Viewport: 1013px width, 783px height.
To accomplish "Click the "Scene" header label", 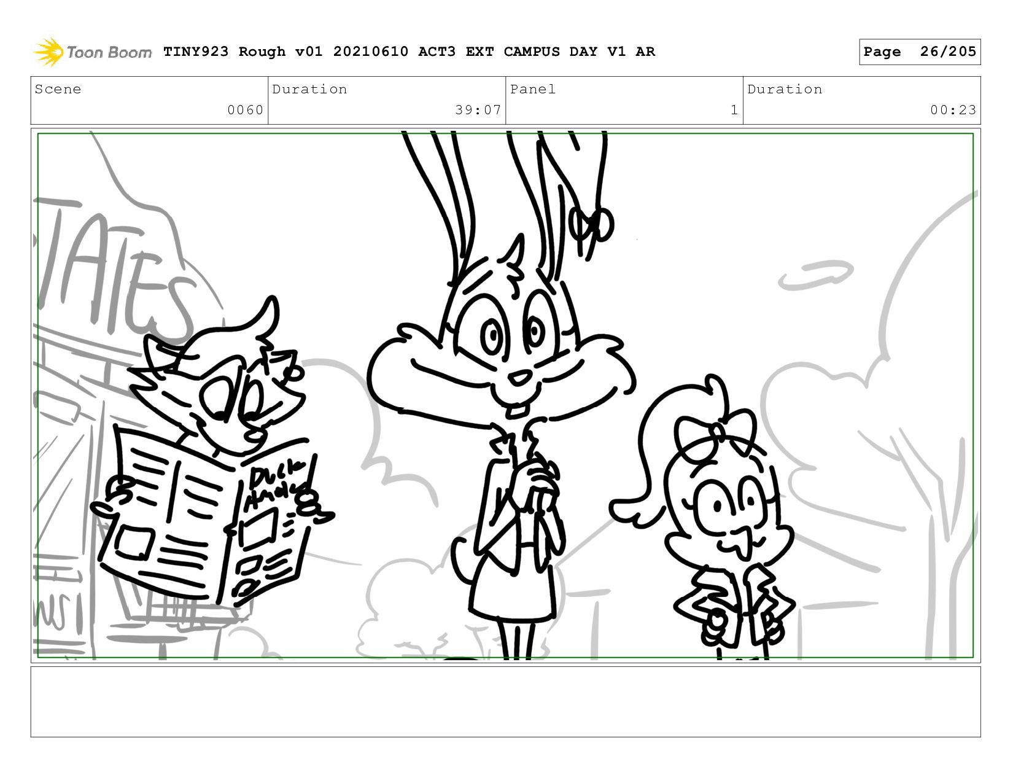I will click(x=58, y=89).
